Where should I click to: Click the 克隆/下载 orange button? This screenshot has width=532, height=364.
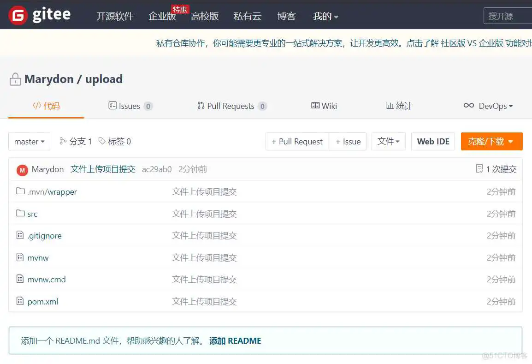coord(491,142)
